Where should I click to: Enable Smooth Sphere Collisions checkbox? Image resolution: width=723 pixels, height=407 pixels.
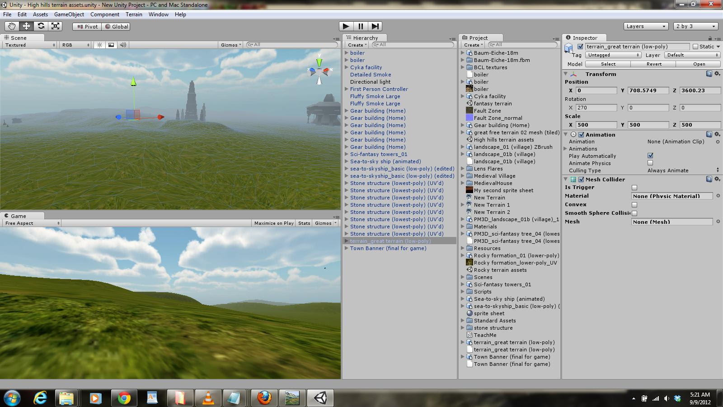(x=634, y=213)
